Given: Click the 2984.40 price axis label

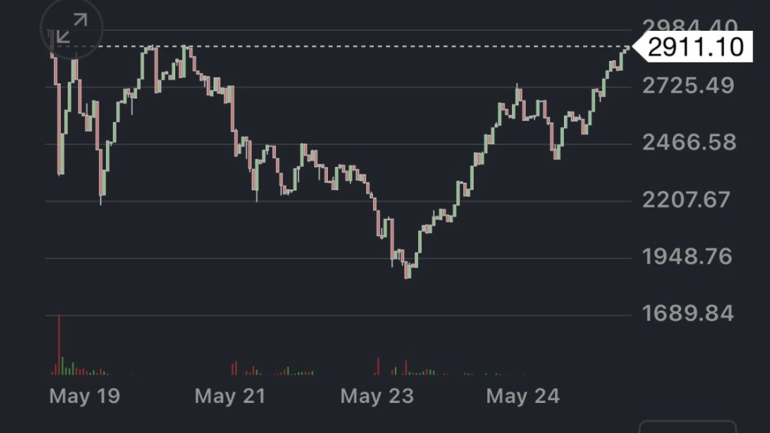Looking at the screenshot, I should [x=687, y=27].
